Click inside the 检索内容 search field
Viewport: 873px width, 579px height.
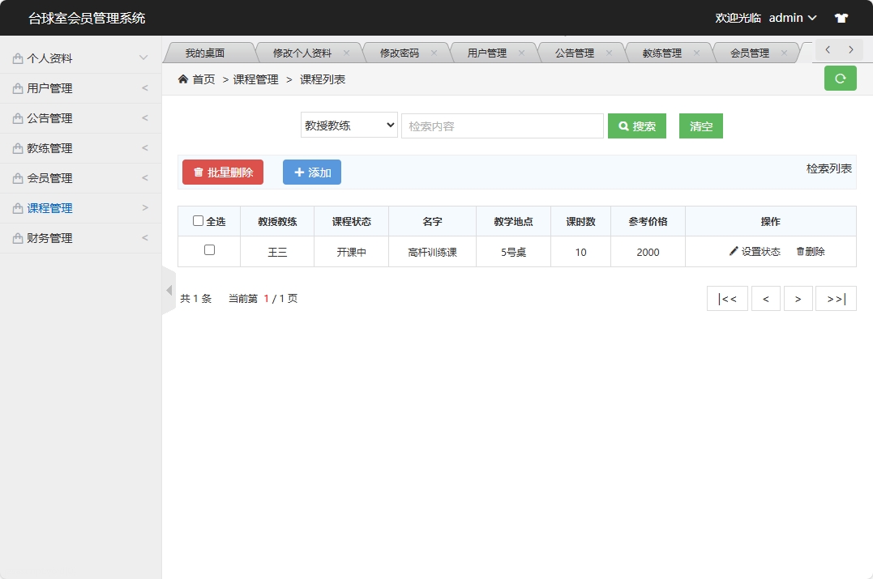pos(503,126)
